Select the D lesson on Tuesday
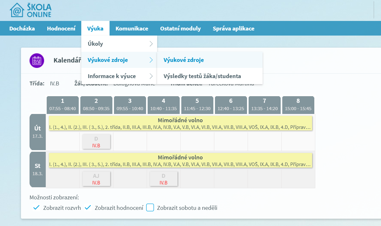 point(96,141)
